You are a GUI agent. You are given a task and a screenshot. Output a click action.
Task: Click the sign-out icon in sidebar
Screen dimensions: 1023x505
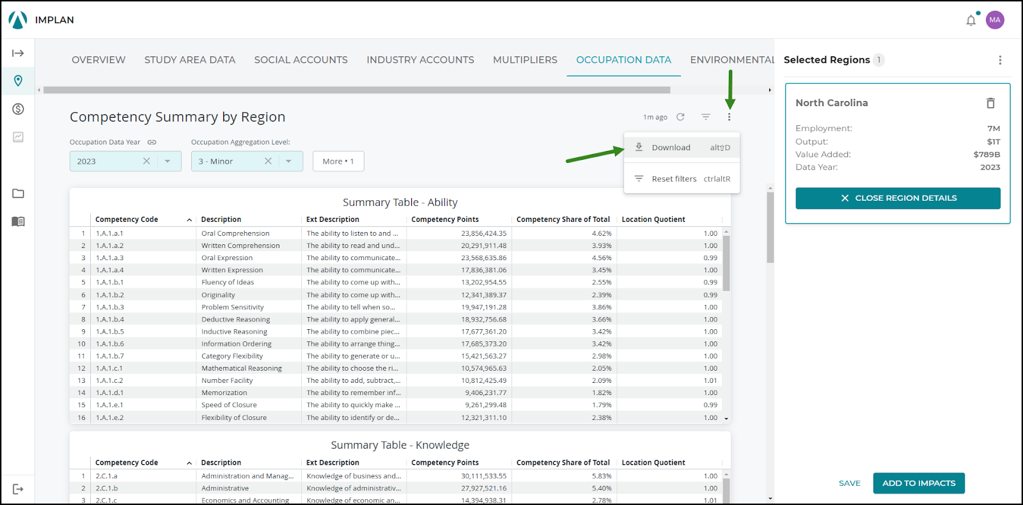point(18,489)
